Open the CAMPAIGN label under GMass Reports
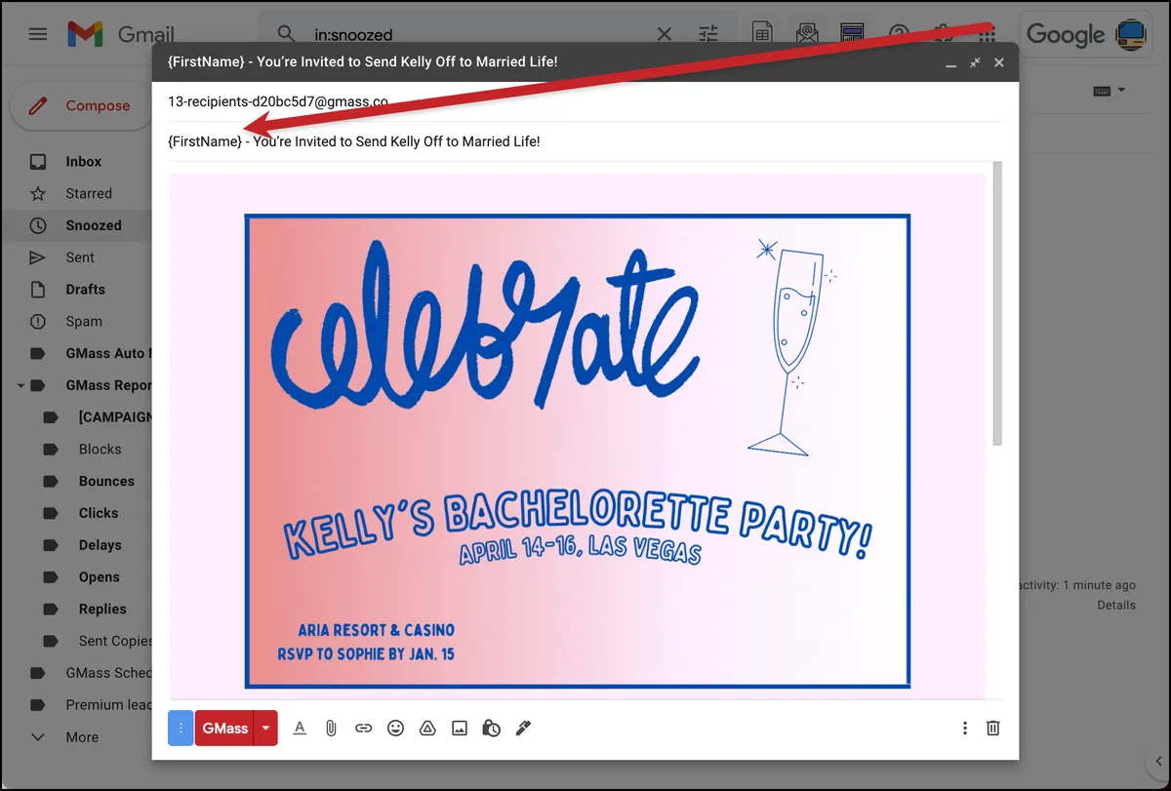 click(115, 417)
